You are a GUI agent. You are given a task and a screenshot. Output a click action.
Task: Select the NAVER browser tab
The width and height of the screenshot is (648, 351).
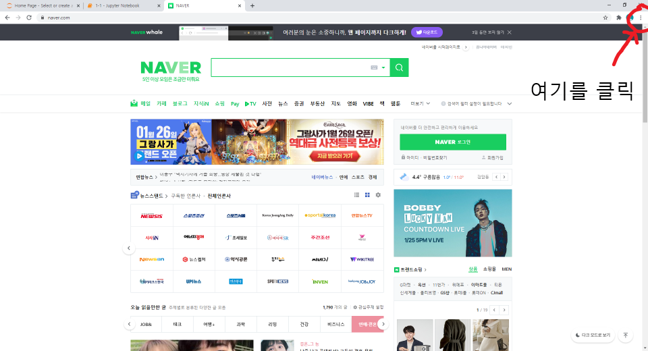(205, 6)
